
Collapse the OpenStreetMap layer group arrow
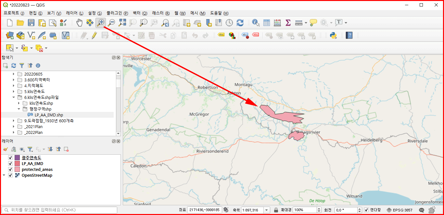click(4, 175)
